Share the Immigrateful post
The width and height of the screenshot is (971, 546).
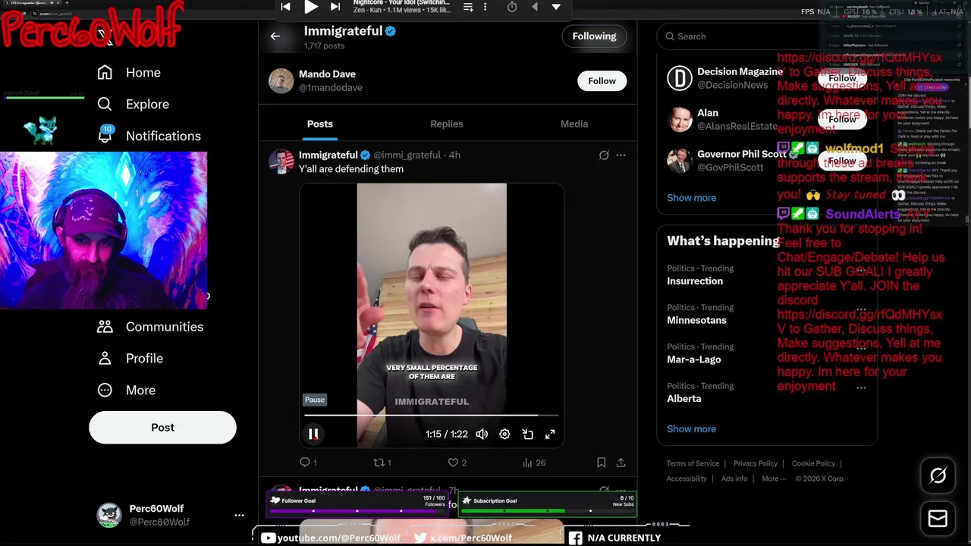(621, 463)
